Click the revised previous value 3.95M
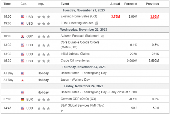This screenshot has width=170, height=114. pyautogui.click(x=155, y=17)
